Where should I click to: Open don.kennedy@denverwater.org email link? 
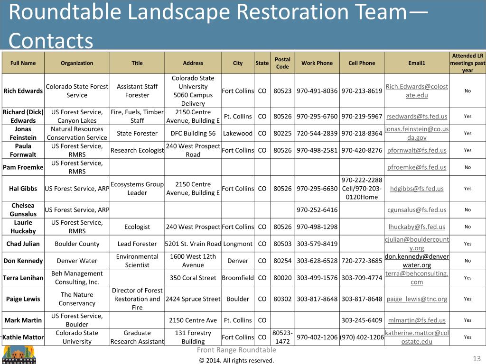[417, 261]
